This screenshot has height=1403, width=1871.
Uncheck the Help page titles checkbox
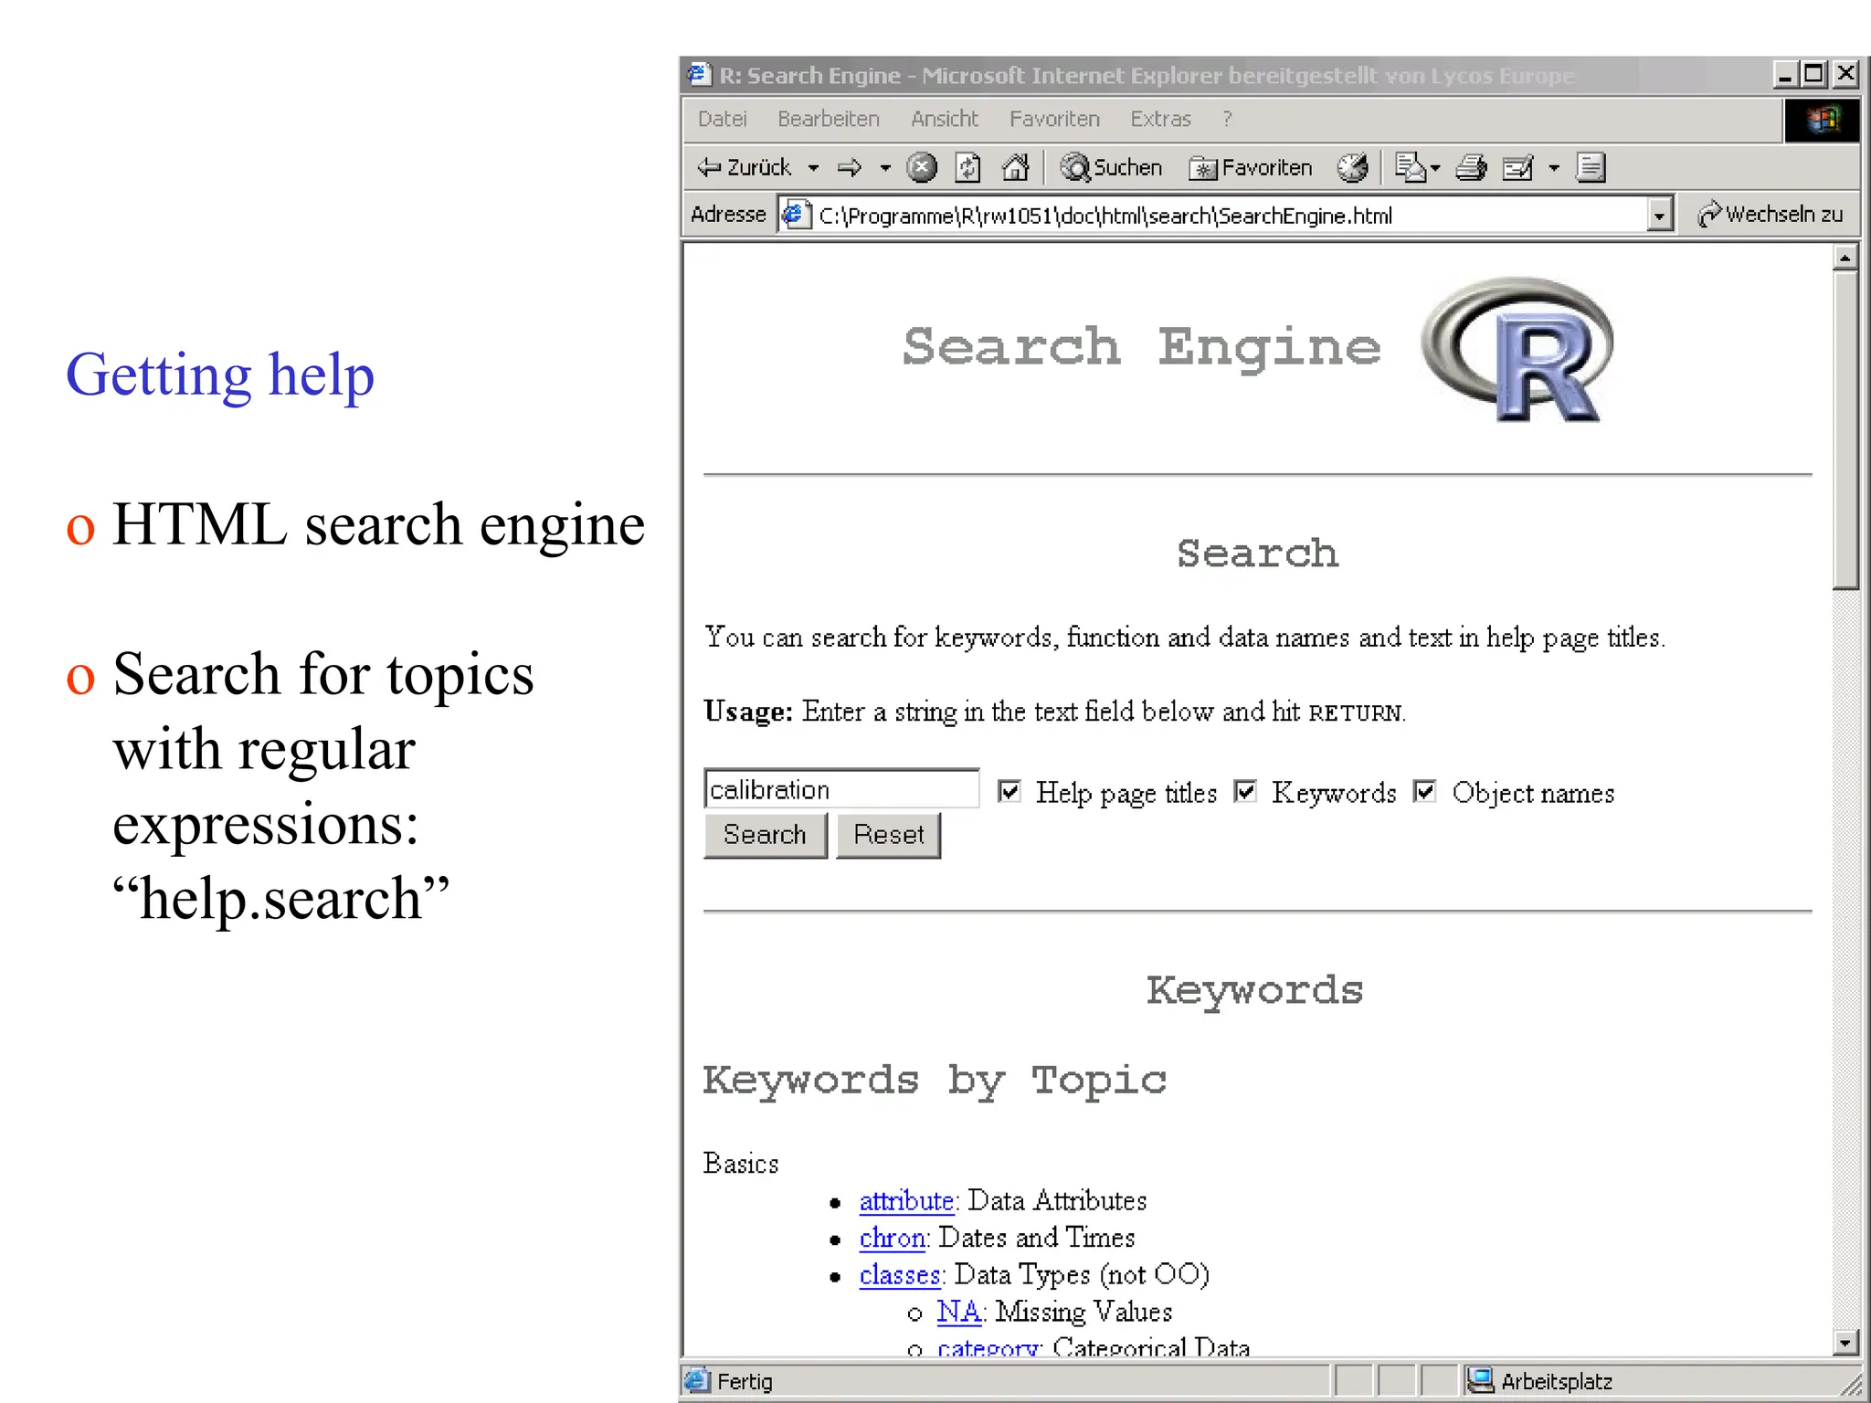coord(1009,791)
